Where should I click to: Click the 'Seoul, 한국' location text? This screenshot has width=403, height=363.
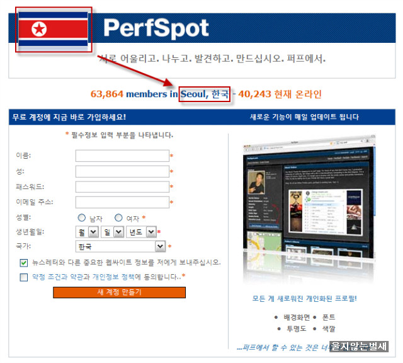[205, 94]
